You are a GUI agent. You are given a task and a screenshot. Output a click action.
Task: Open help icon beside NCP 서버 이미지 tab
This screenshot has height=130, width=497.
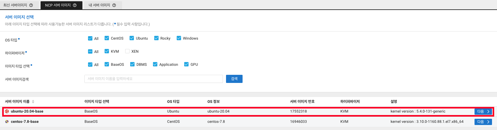(75, 5)
